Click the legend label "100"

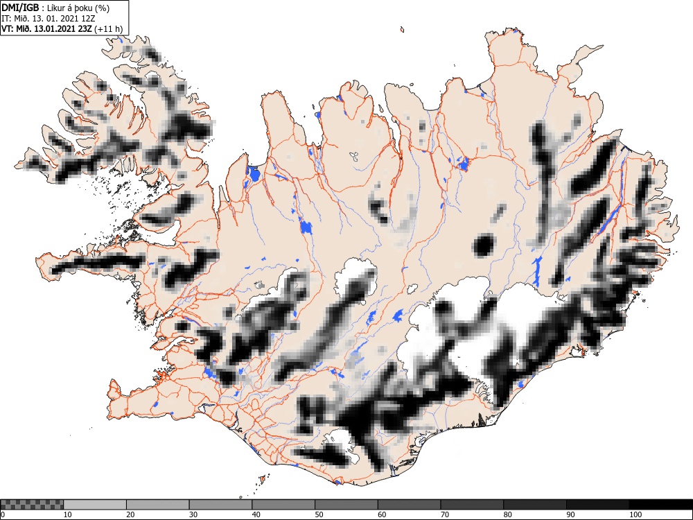click(x=635, y=514)
